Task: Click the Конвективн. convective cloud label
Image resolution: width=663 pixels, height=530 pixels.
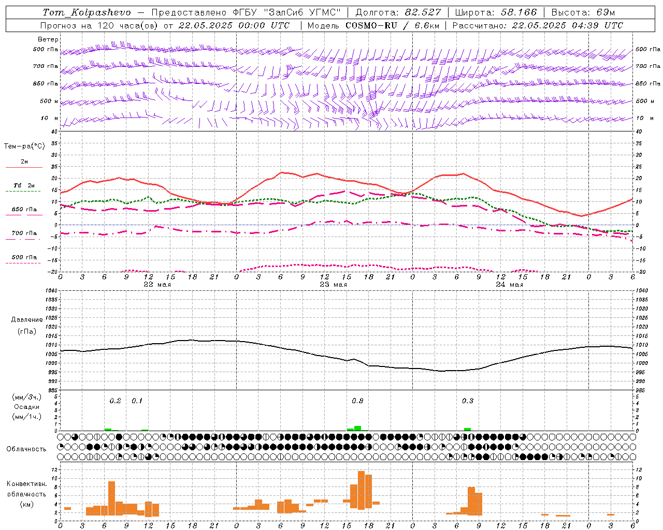Action: pyautogui.click(x=26, y=484)
